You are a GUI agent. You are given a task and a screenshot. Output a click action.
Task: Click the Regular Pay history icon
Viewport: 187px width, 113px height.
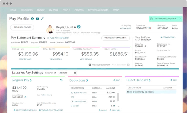pyautogui.click(x=61, y=80)
